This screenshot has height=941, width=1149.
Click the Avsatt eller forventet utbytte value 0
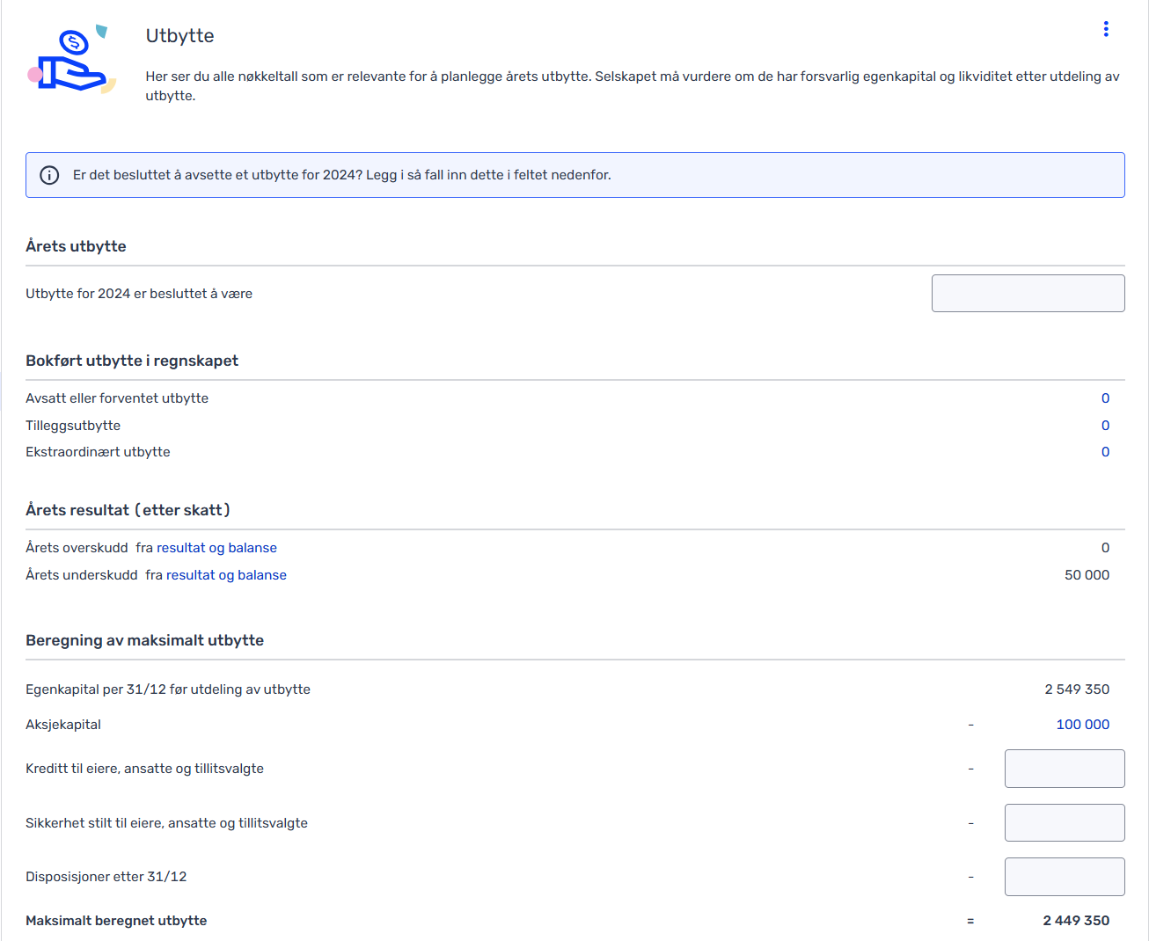point(1105,398)
